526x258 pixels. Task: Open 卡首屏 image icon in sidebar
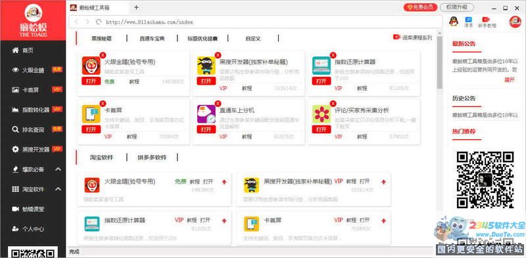(x=15, y=90)
